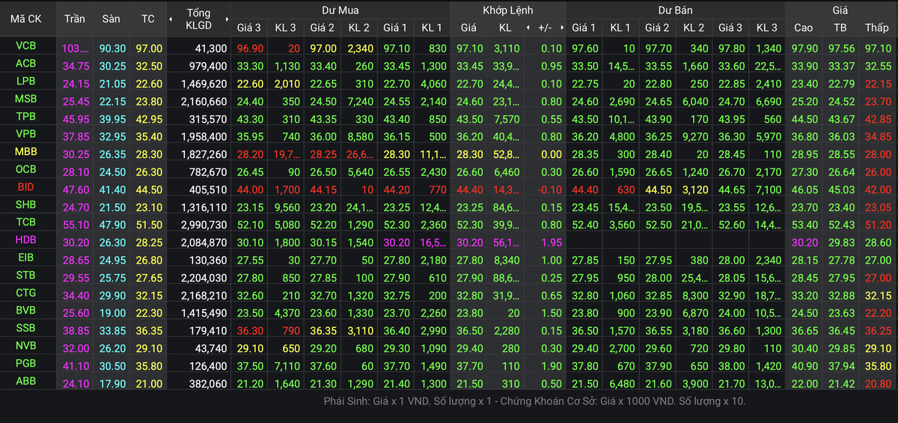Click the Dư Mua group header

pos(340,10)
